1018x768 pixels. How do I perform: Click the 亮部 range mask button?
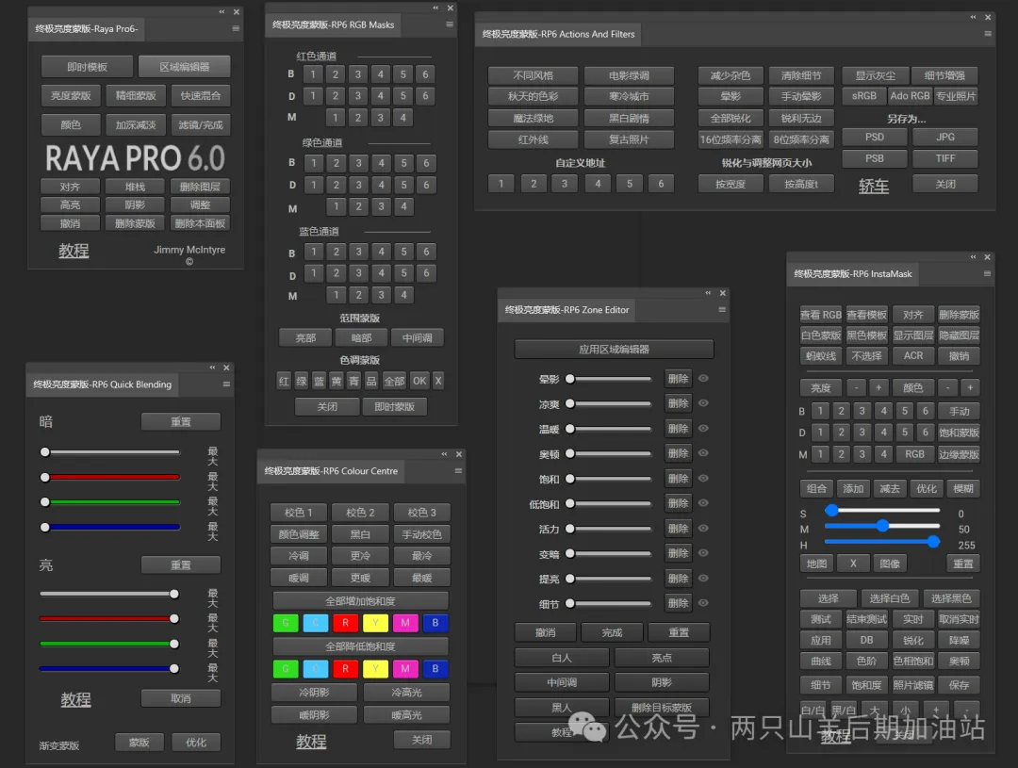305,338
